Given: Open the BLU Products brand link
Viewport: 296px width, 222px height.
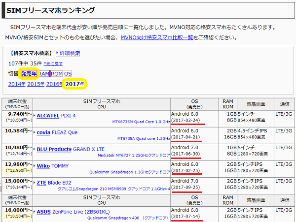Looking at the screenshot, I should 54,149.
